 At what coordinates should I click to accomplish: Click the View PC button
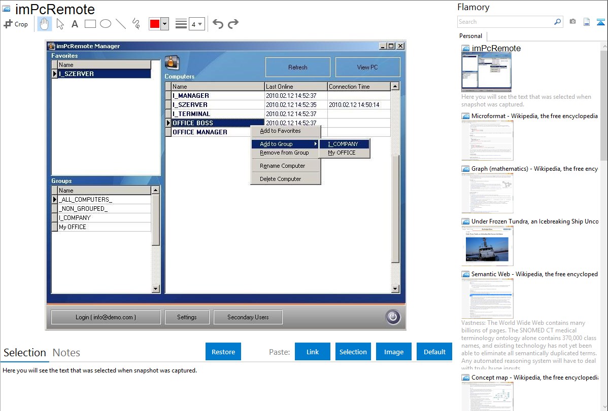(x=367, y=67)
